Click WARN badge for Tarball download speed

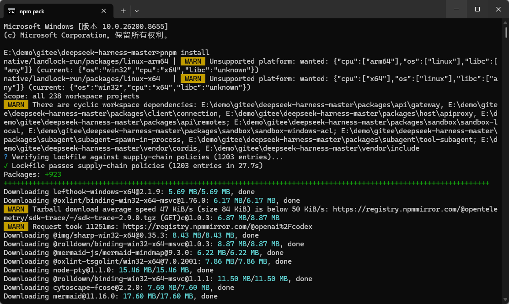[16, 209]
